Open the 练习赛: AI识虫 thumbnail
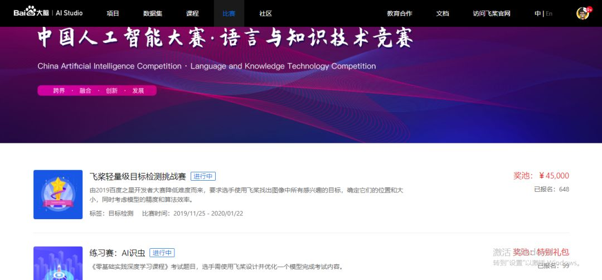This screenshot has width=602, height=280. [58, 263]
